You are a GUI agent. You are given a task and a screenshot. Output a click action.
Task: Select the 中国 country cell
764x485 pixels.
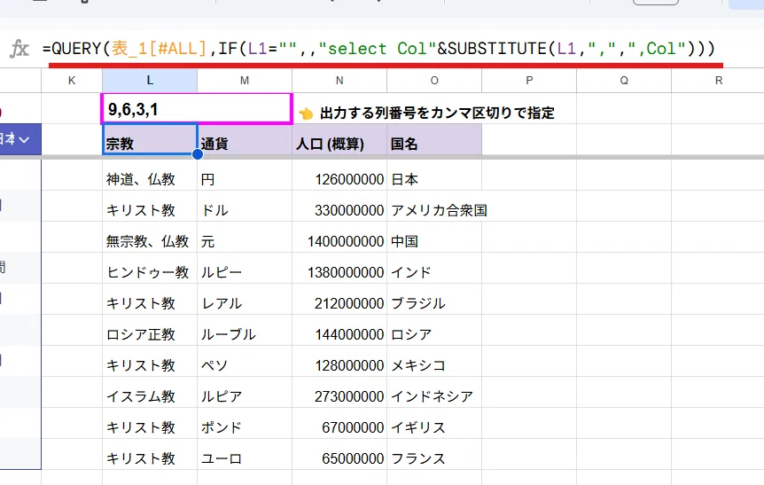434,237
